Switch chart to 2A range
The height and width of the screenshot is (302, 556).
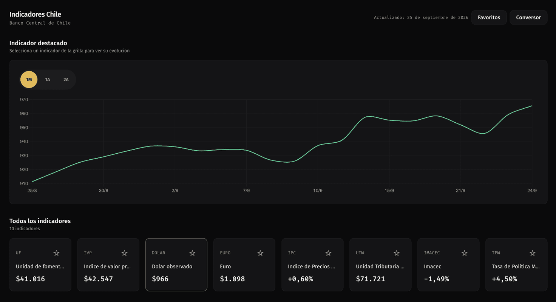[x=66, y=80]
